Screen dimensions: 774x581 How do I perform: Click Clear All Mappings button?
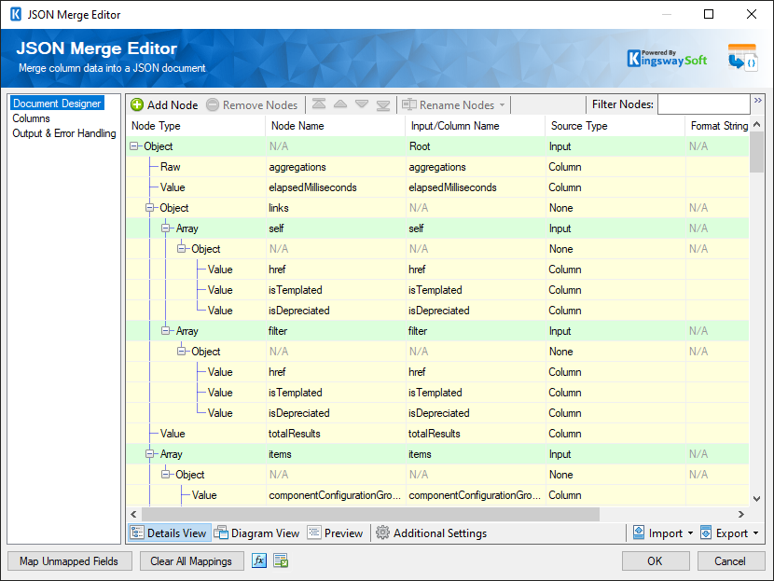coord(191,561)
